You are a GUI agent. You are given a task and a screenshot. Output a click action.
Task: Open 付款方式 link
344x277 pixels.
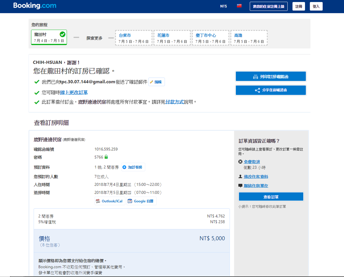point(174,102)
